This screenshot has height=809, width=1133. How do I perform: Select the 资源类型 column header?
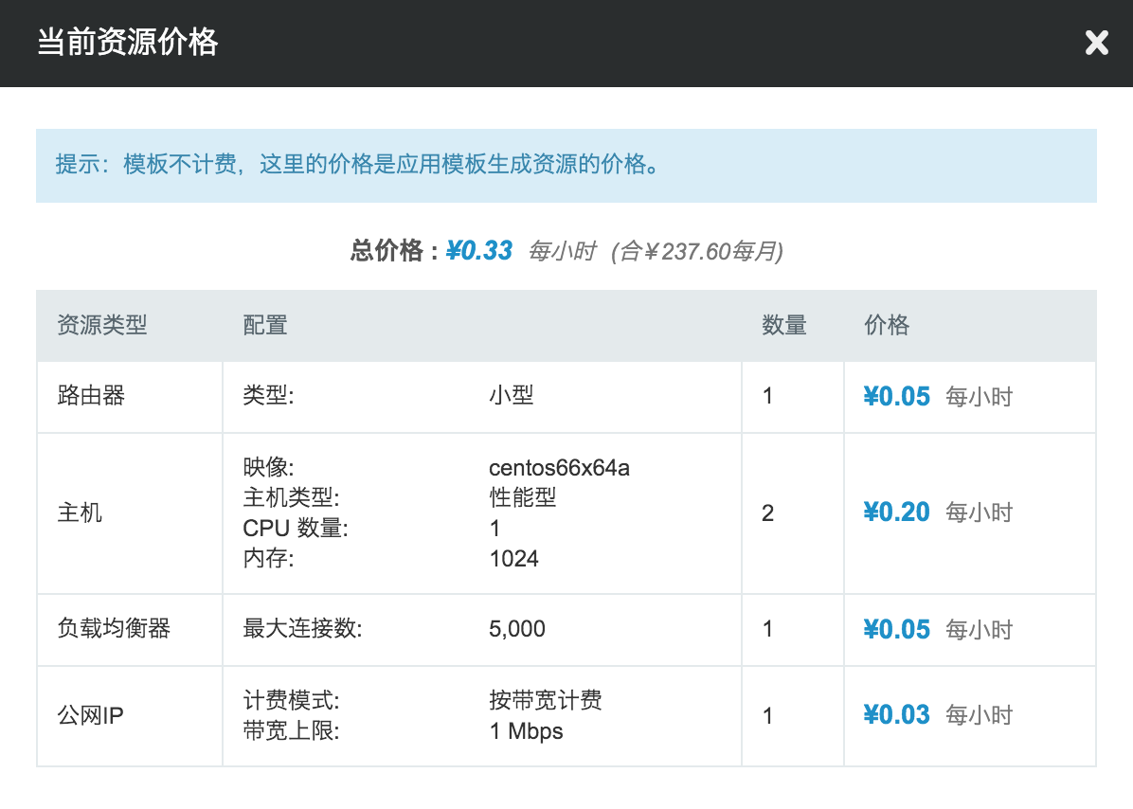pos(102,326)
